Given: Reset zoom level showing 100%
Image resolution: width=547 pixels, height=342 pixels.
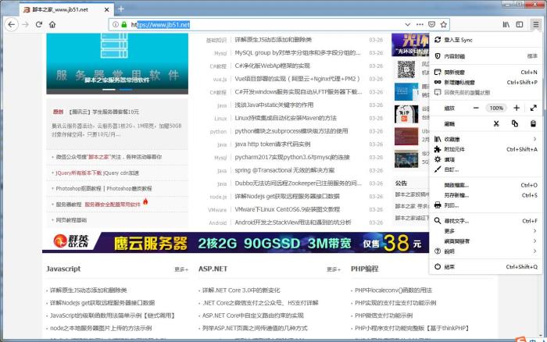Looking at the screenshot, I should [x=495, y=108].
